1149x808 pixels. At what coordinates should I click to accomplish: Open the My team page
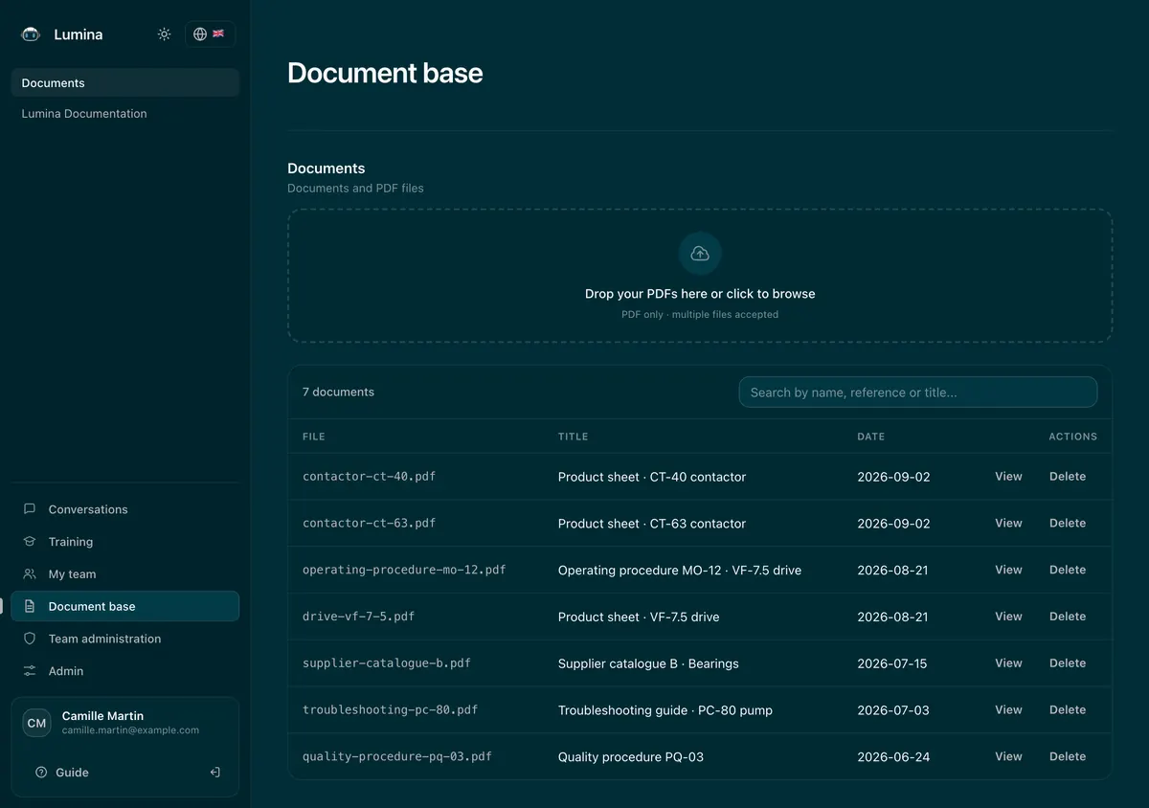coord(125,574)
